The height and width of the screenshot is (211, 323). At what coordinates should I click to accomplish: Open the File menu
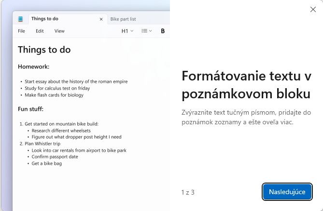[x=21, y=31]
